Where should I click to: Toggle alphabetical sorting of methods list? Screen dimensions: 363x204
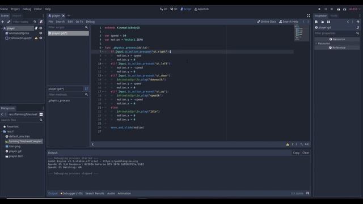click(86, 89)
